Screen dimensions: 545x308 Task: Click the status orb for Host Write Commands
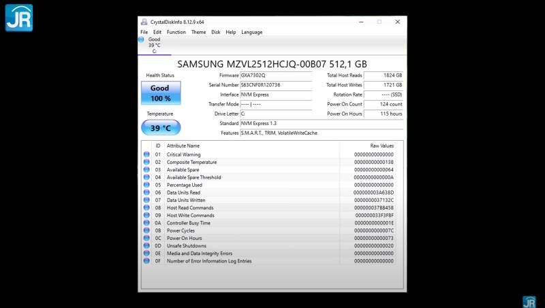pos(146,216)
